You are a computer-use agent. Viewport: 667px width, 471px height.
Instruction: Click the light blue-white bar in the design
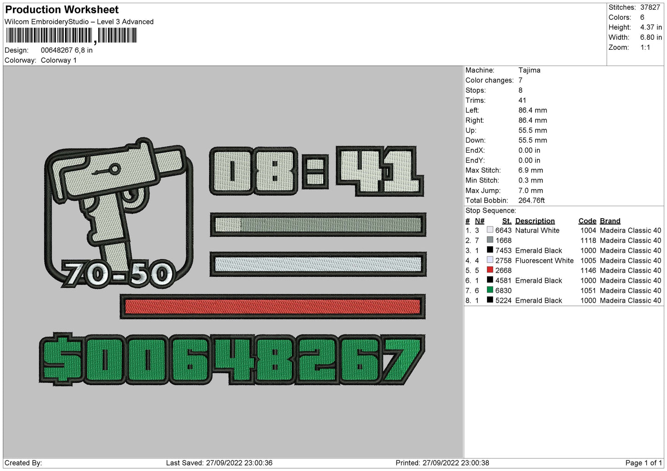pos(318,264)
